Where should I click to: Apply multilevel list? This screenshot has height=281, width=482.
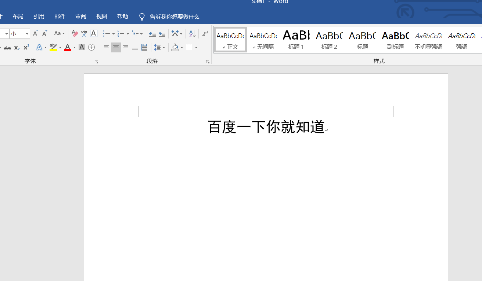click(135, 34)
